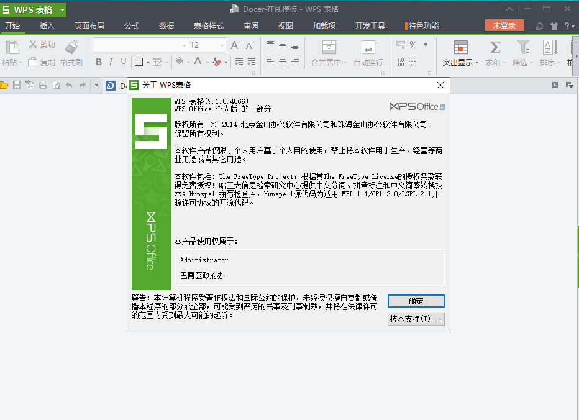The width and height of the screenshot is (579, 420).
Task: Click the align left icon
Action: tap(270, 62)
